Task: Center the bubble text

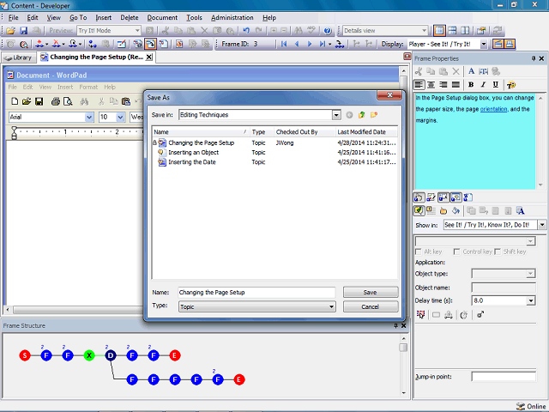Action: pyautogui.click(x=431, y=84)
